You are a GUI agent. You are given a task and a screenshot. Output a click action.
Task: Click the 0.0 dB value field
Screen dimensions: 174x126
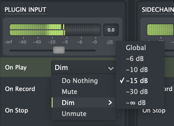pyautogui.click(x=111, y=30)
